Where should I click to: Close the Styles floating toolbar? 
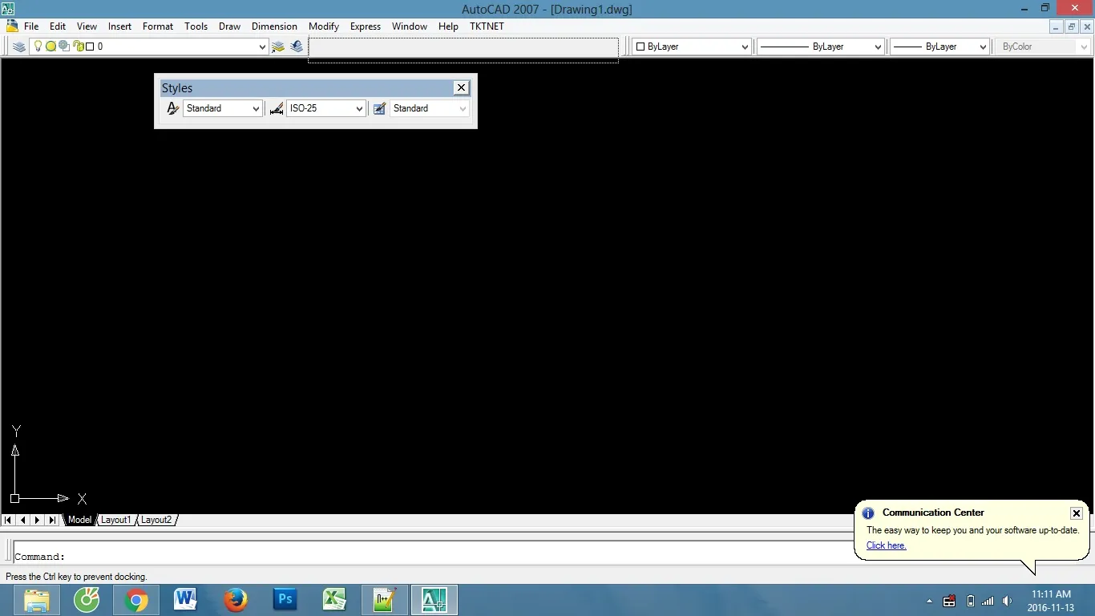point(461,87)
